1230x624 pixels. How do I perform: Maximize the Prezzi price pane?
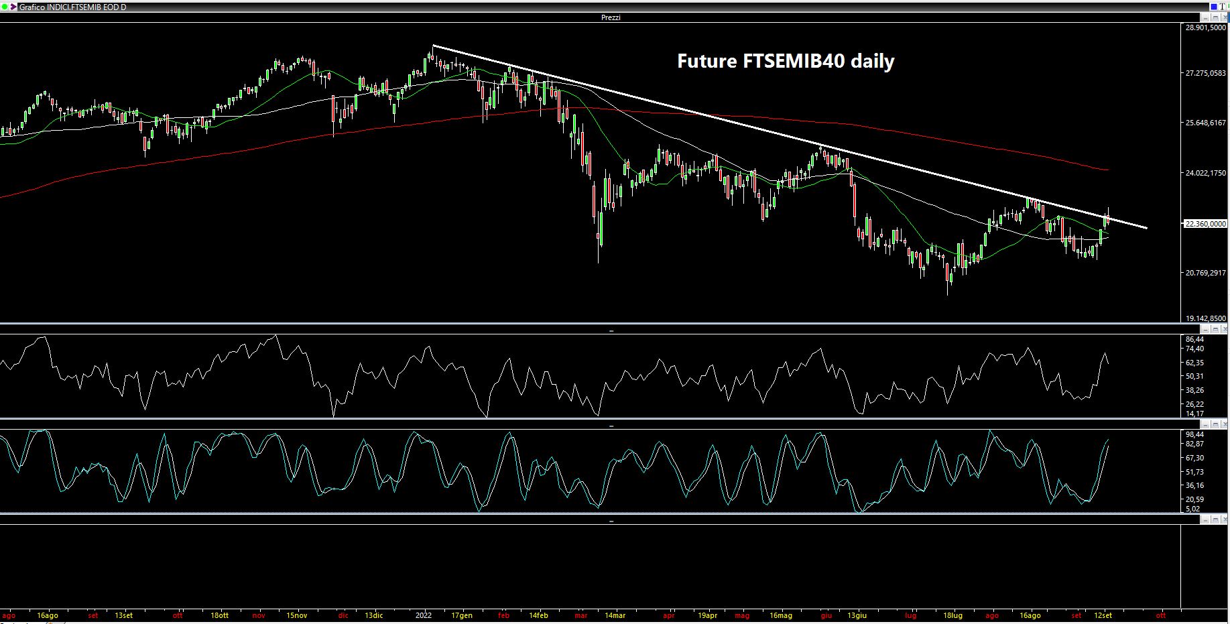[x=1215, y=17]
